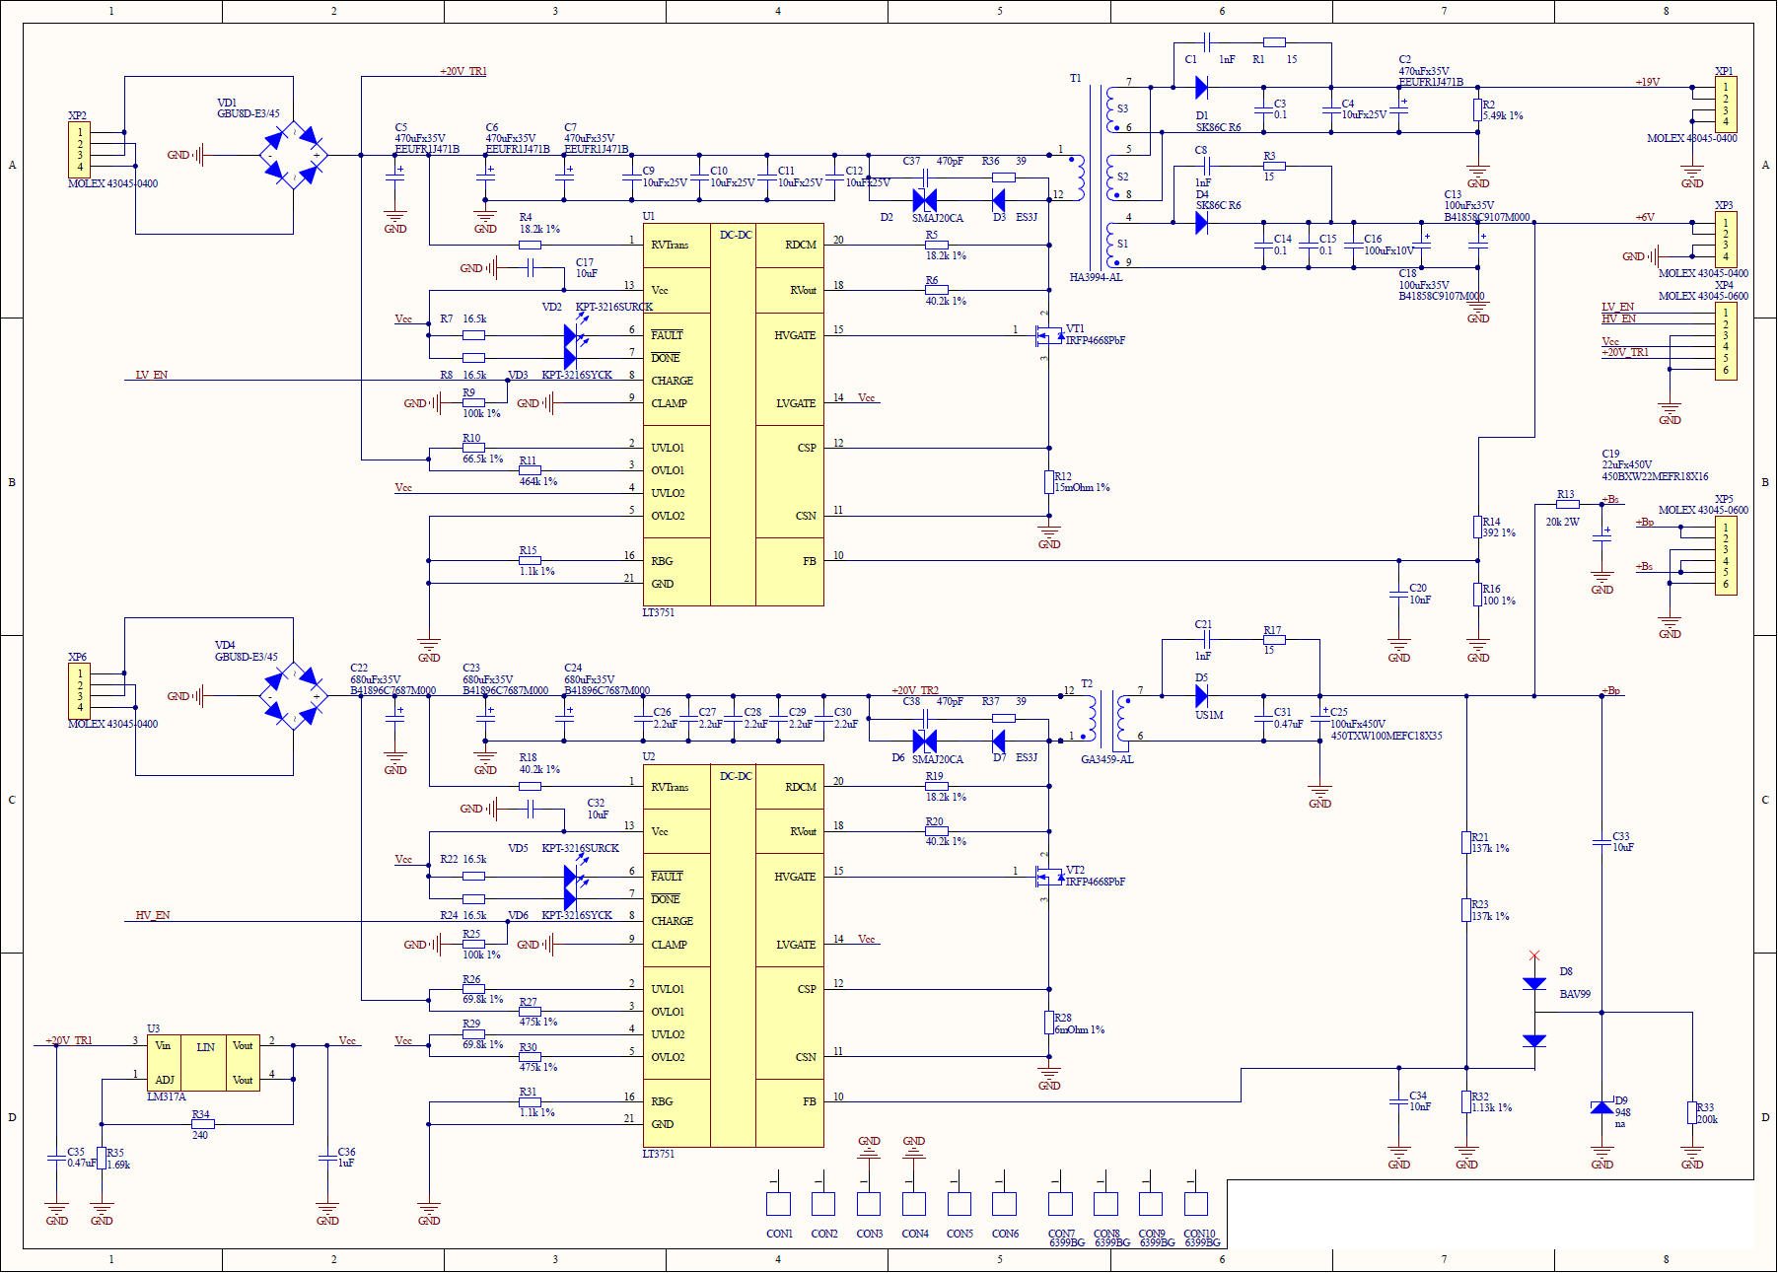Select the GA3459-AL part text
The image size is (1778, 1273).
click(1106, 759)
